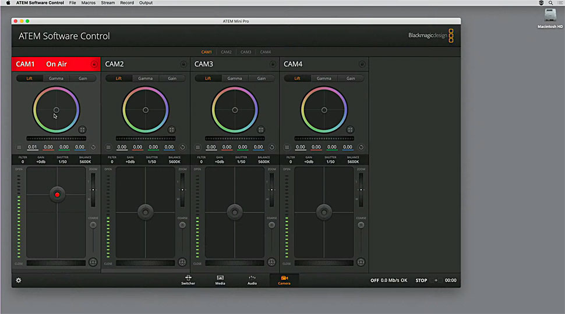
Task: Click CAM1 color wheel corner grid icon
Action: click(x=82, y=130)
